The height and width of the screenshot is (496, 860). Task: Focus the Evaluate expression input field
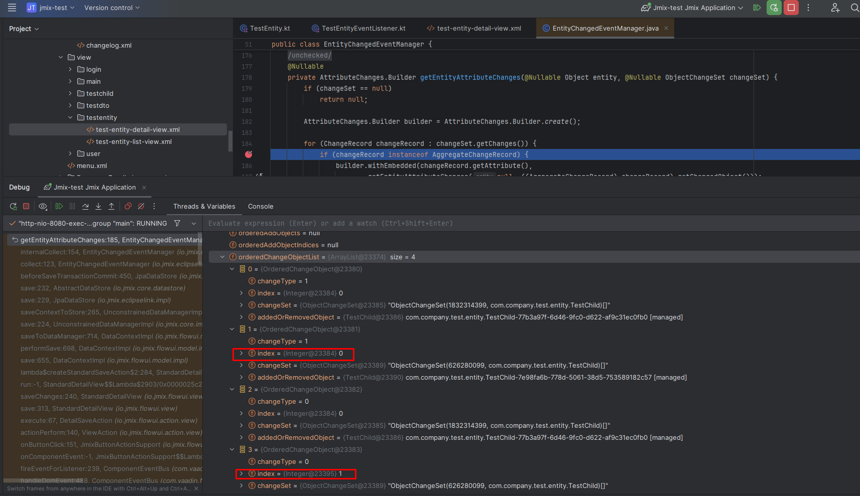[531, 223]
